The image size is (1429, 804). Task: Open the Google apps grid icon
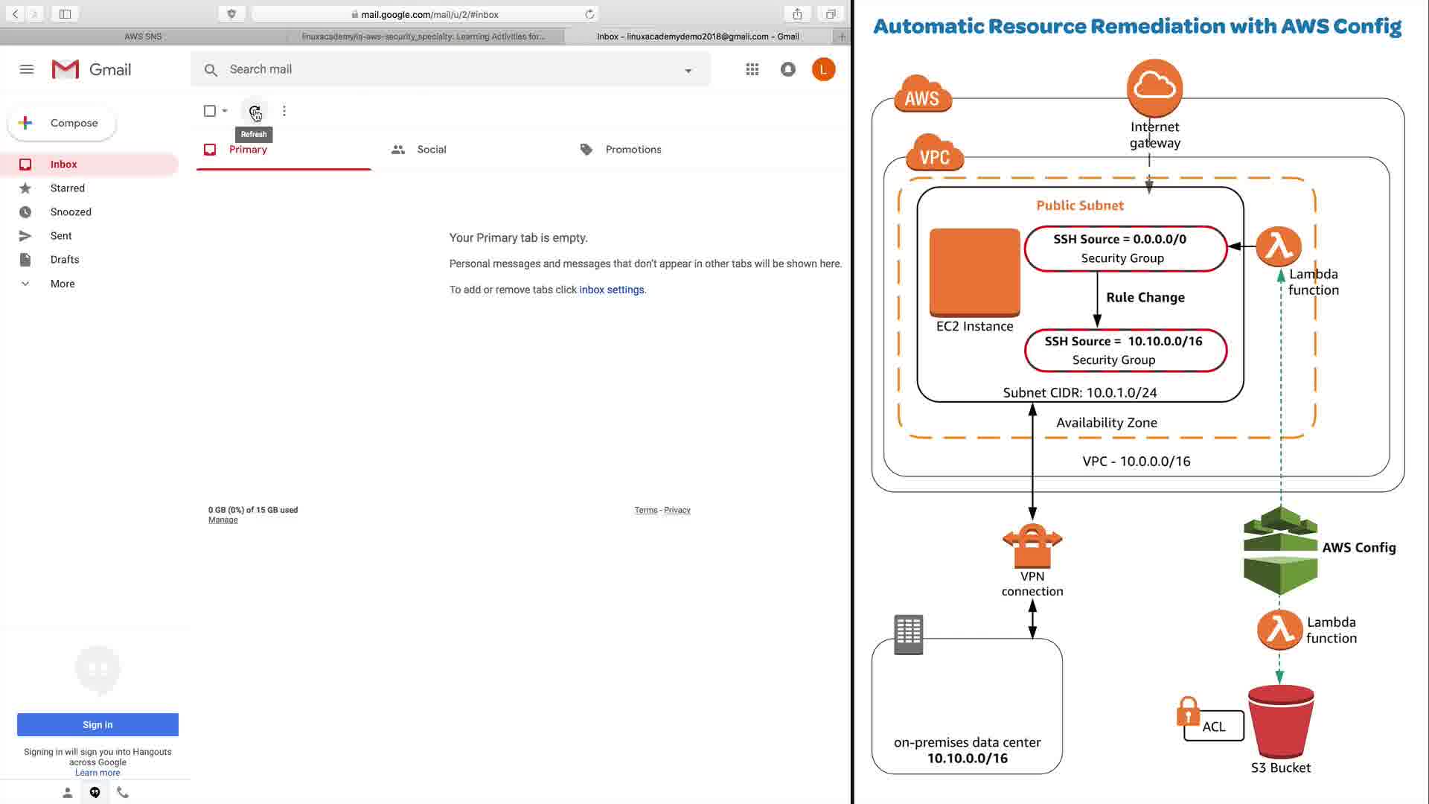pyautogui.click(x=752, y=69)
